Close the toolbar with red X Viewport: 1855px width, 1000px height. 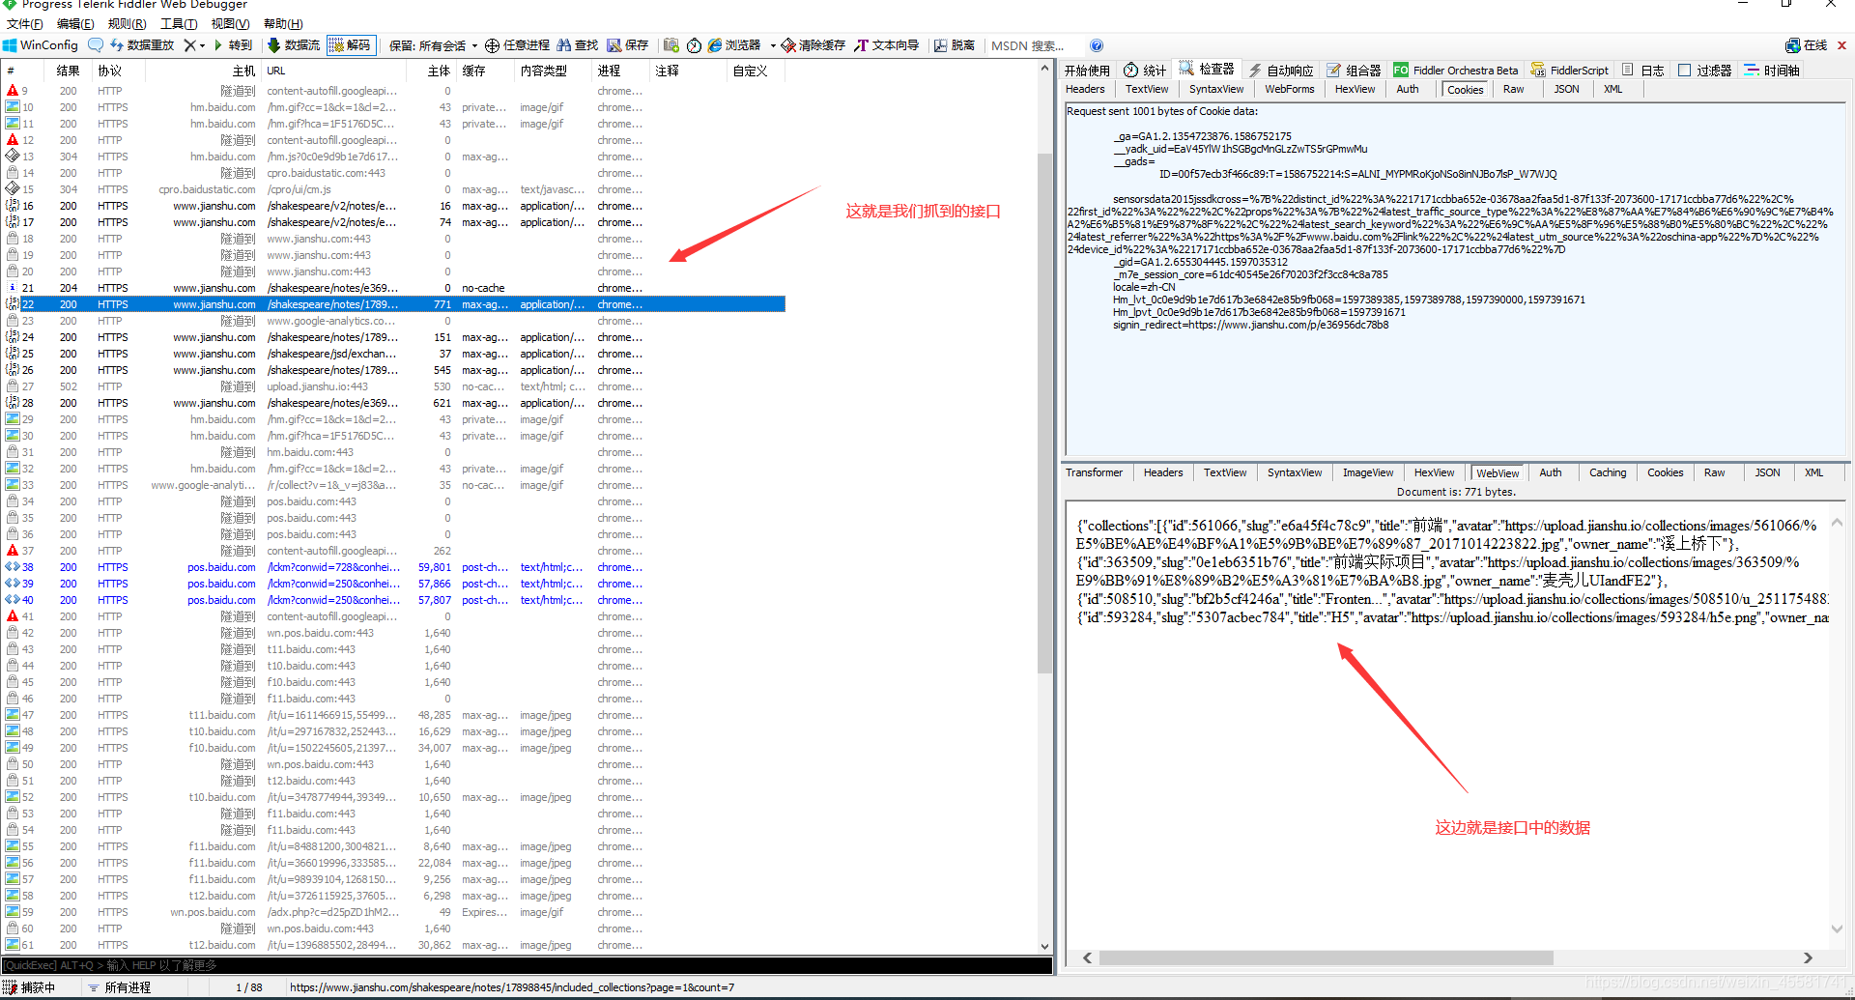[1841, 45]
